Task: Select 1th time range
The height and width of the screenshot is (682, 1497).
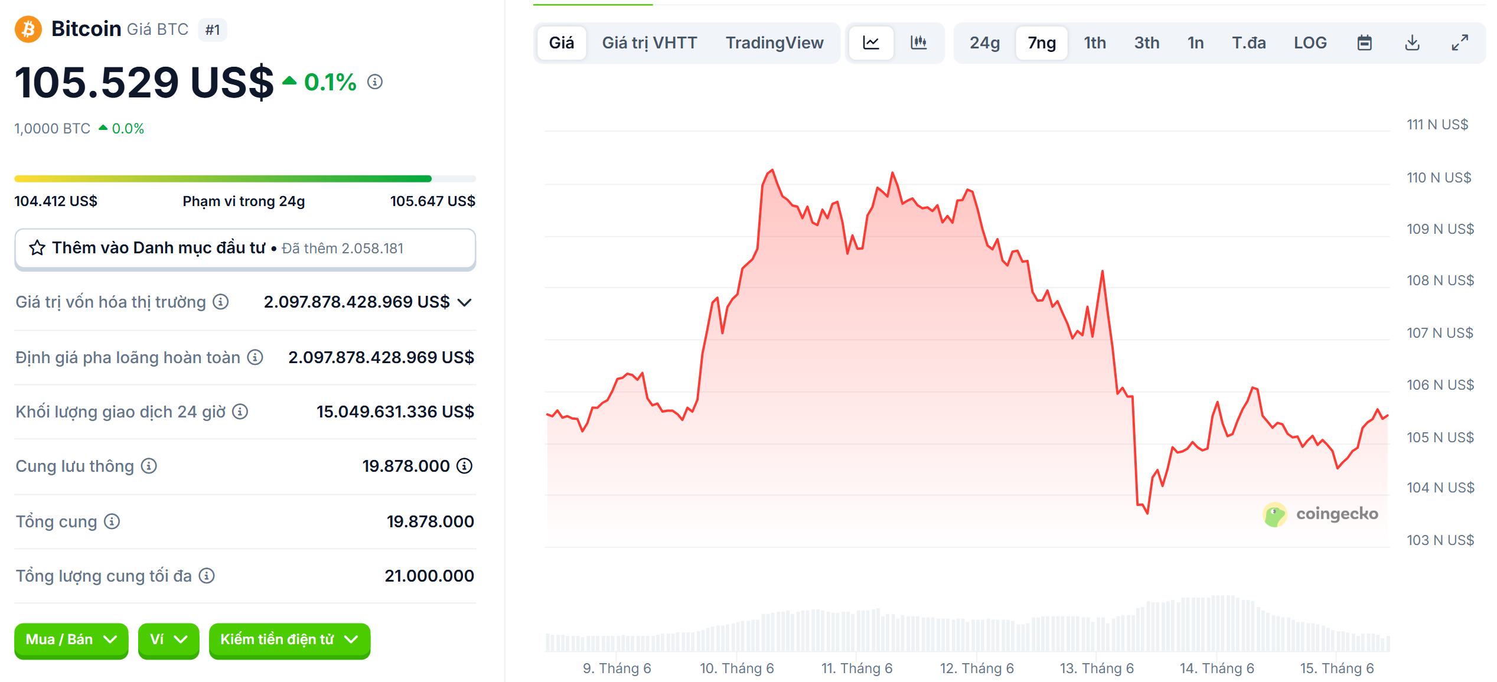Action: click(x=1095, y=43)
